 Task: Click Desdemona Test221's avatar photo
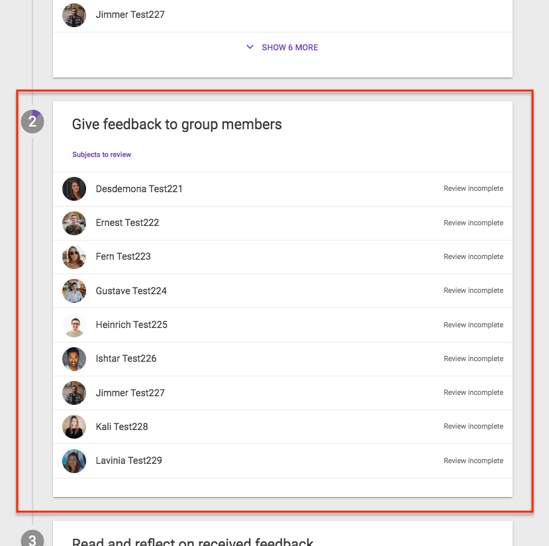(x=74, y=189)
